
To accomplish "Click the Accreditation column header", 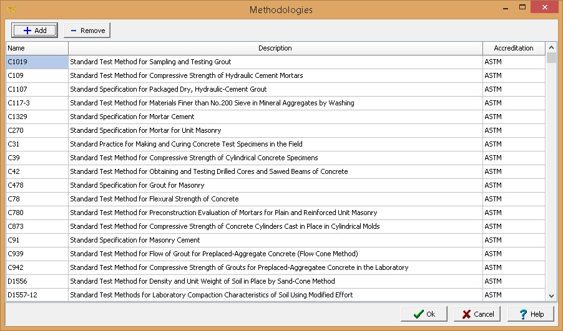I will (513, 48).
